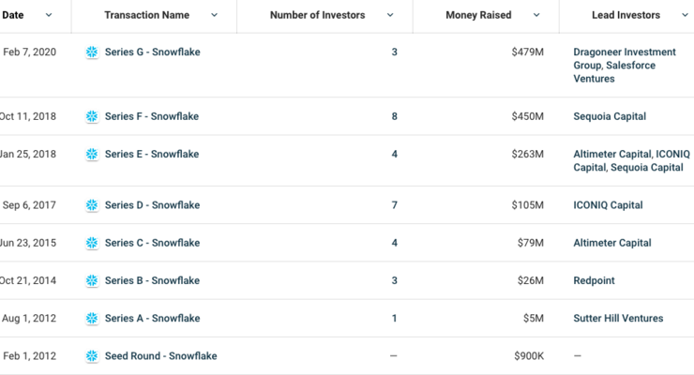
Task: Visit the Sequoia Capital investor link
Action: coord(610,116)
